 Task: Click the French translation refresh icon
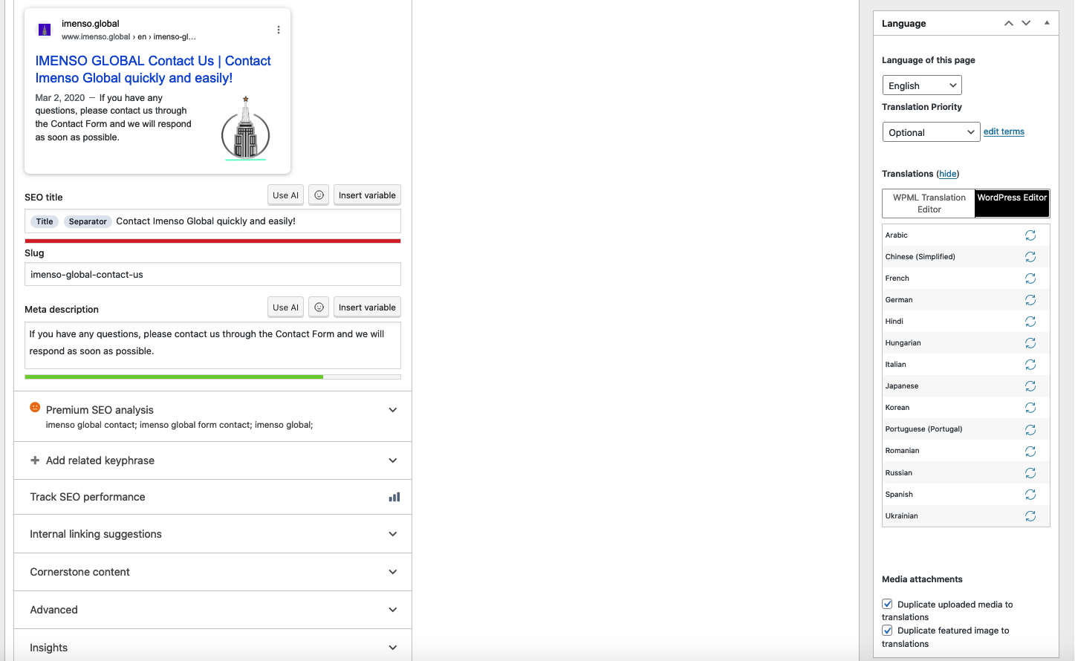tap(1030, 279)
